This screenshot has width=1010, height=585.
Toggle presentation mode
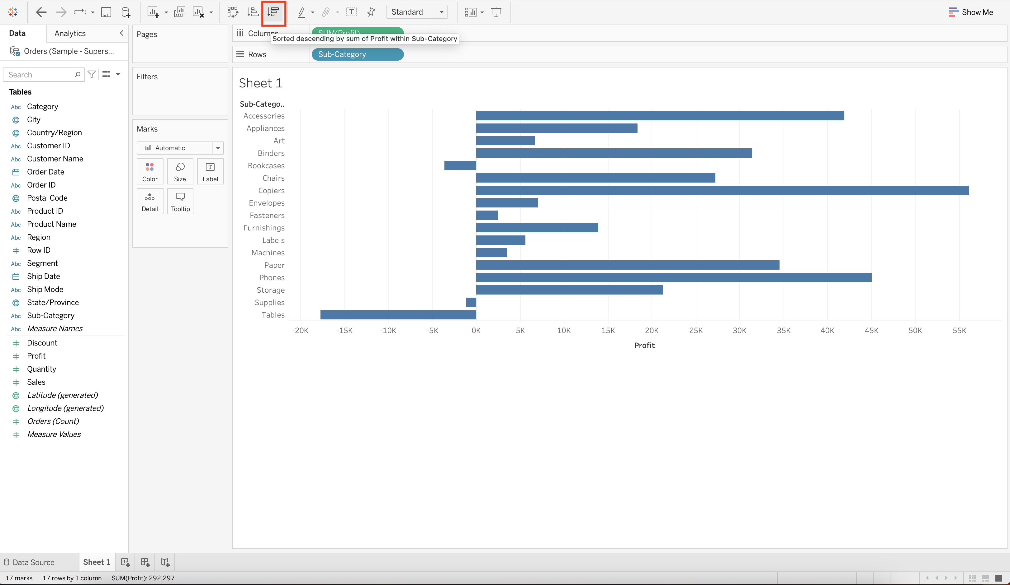click(x=496, y=12)
